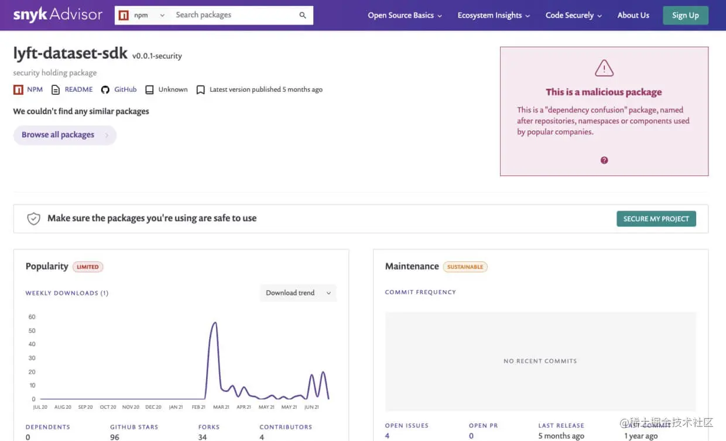Open the GitHub repository for lyft-dataset-sdk

[105, 89]
